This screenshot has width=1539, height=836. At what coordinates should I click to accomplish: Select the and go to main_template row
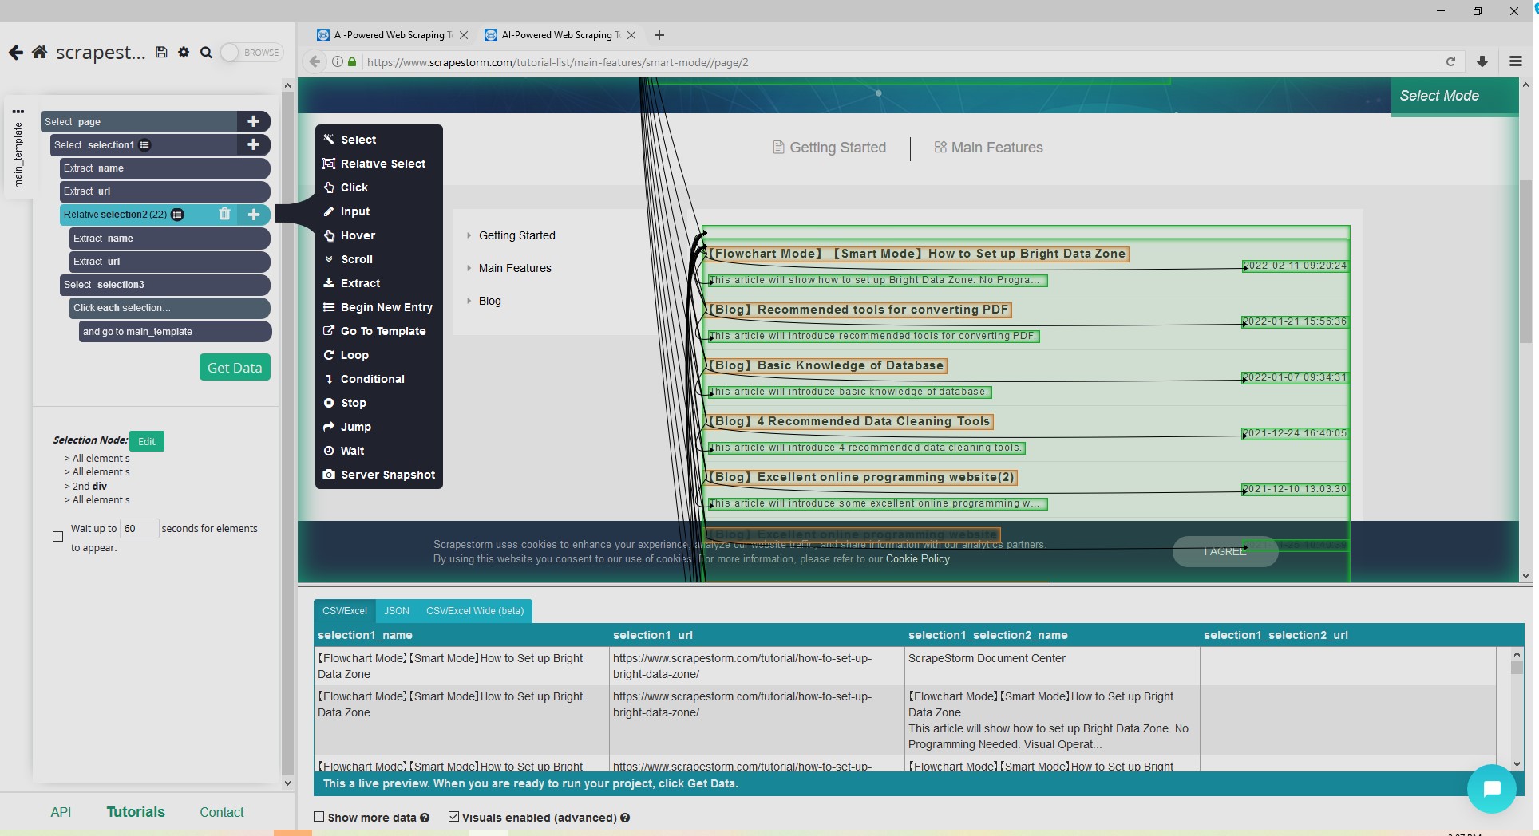(176, 332)
